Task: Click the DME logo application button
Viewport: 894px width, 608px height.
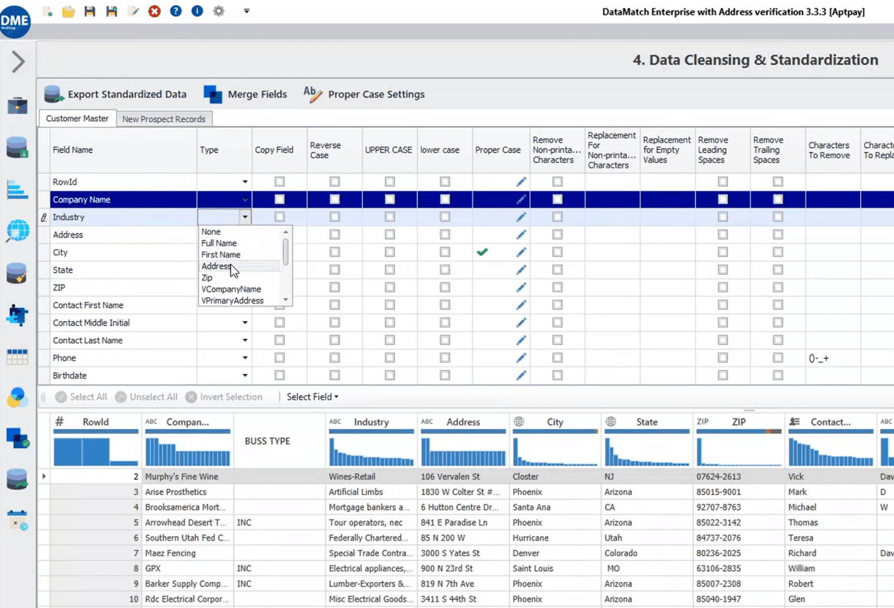Action: [15, 21]
